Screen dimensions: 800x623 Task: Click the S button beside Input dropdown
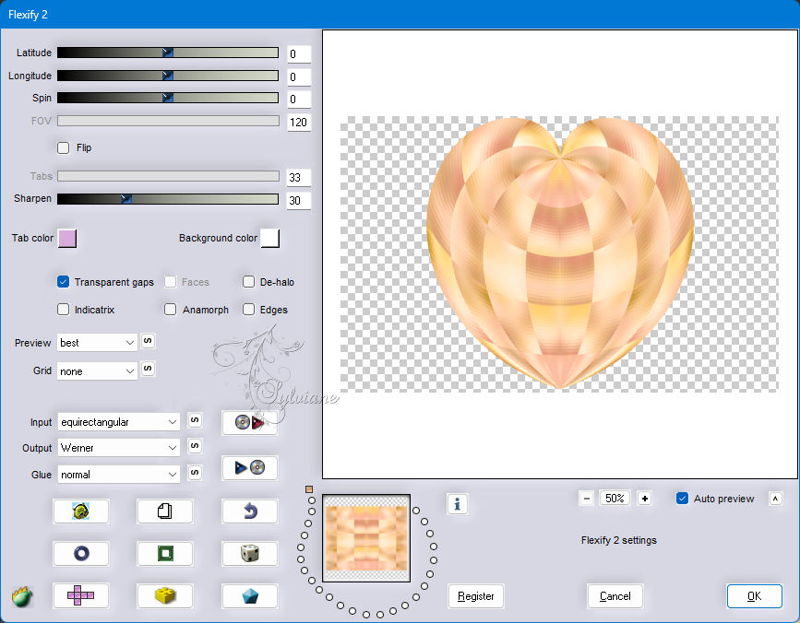tap(195, 420)
